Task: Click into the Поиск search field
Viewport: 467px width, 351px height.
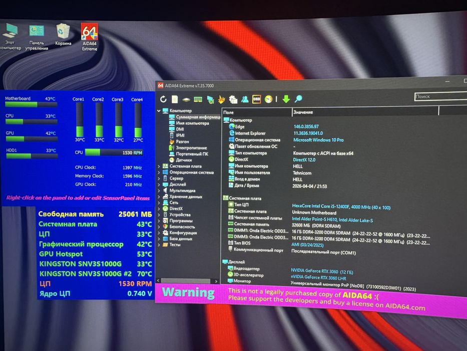Action: pos(441,96)
